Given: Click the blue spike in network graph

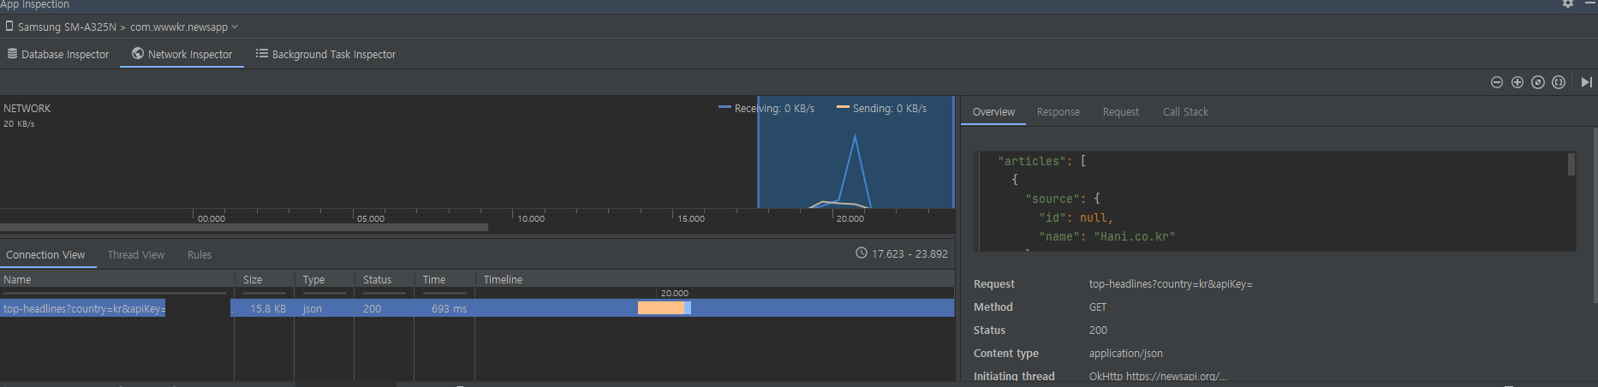Looking at the screenshot, I should pyautogui.click(x=855, y=170).
